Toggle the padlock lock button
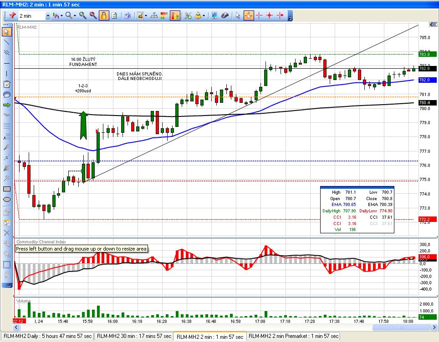The image size is (439, 342). (103, 15)
